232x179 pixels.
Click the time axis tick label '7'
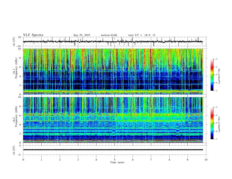(x=151, y=160)
